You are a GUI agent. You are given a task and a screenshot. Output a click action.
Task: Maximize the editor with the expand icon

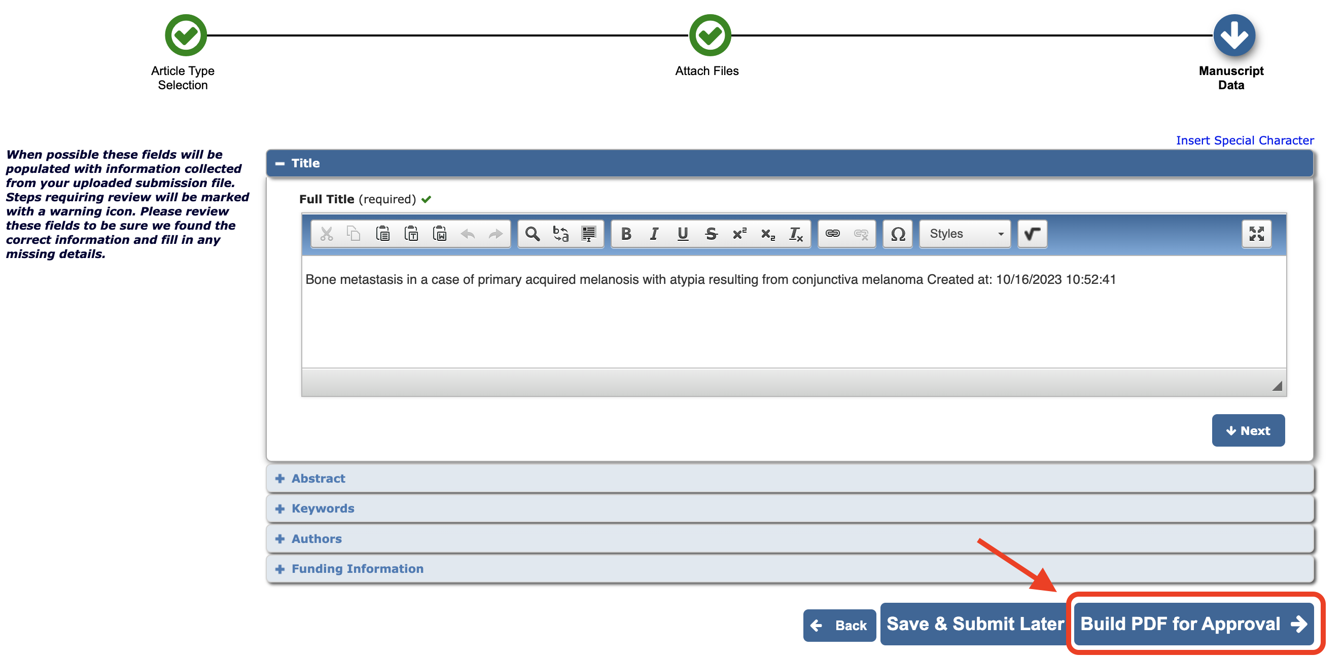coord(1256,234)
